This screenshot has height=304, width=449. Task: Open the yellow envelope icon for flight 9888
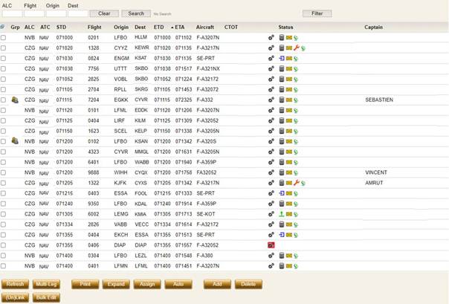(x=289, y=172)
